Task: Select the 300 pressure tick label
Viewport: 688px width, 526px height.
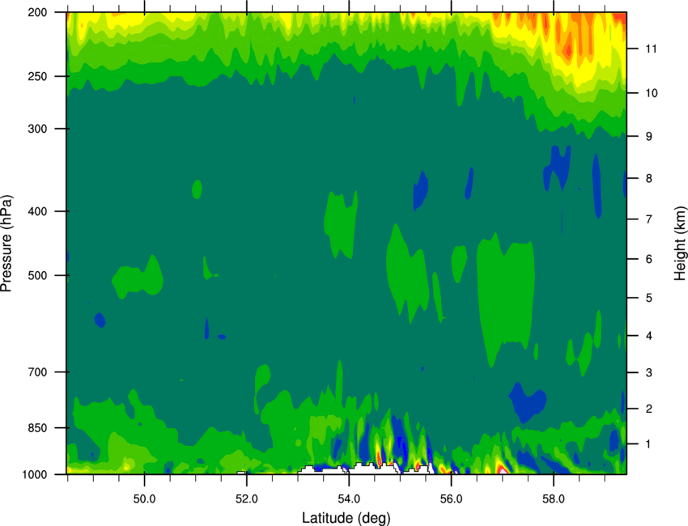Action: pos(37,129)
